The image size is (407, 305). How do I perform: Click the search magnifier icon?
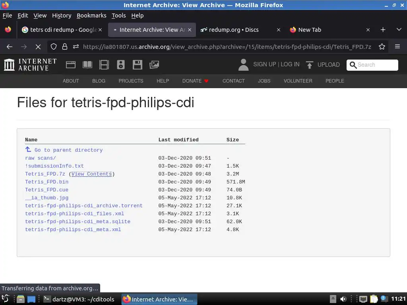353,65
